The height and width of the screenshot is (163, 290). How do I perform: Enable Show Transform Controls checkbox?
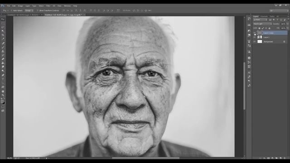pyautogui.click(x=37, y=11)
